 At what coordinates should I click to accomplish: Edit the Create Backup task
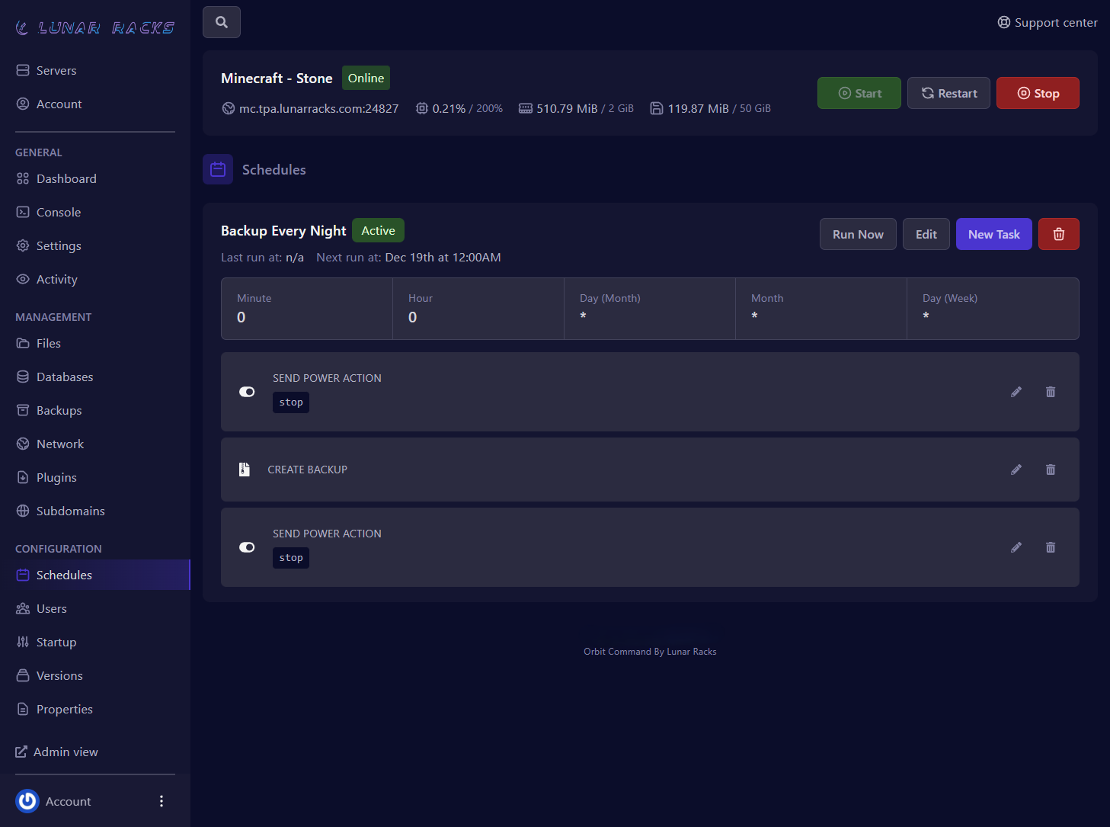point(1016,470)
